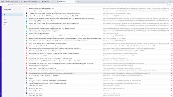173x97 pixels.
Task: Click favicon of the vk.com/groups history entry
Action: [26, 91]
